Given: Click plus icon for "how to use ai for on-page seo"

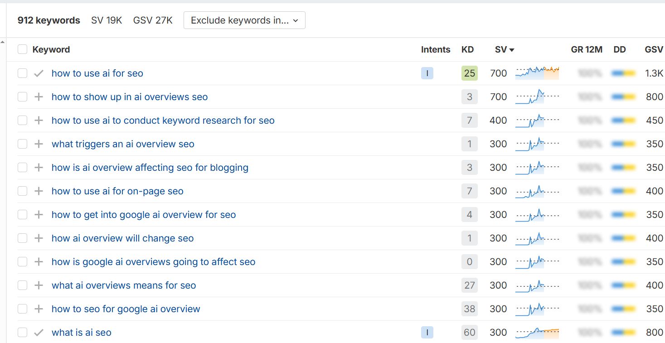Looking at the screenshot, I should [x=39, y=191].
